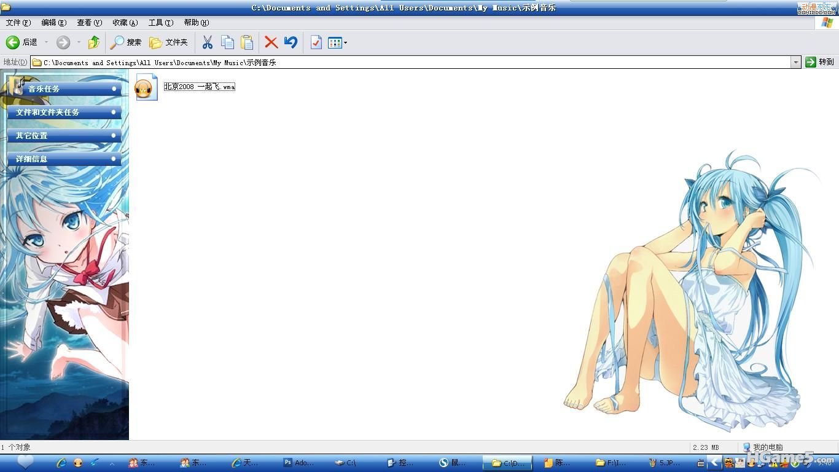Click the file name 北京2008 一起飞.wma

point(200,87)
